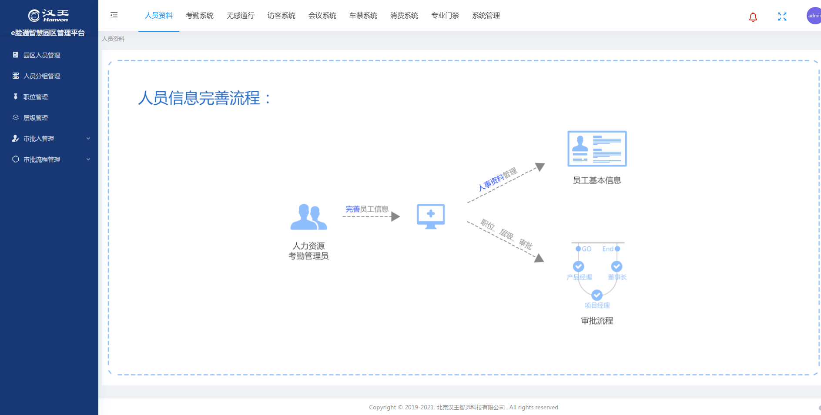
Task: Click the 层级管理 sidebar icon
Action: pyautogui.click(x=16, y=117)
